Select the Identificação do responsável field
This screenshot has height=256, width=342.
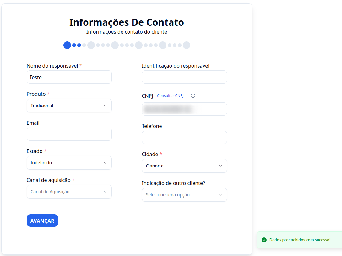pyautogui.click(x=184, y=77)
